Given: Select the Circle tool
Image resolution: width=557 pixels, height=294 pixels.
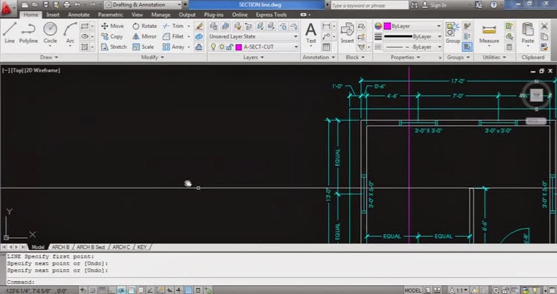Looking at the screenshot, I should tap(50, 33).
